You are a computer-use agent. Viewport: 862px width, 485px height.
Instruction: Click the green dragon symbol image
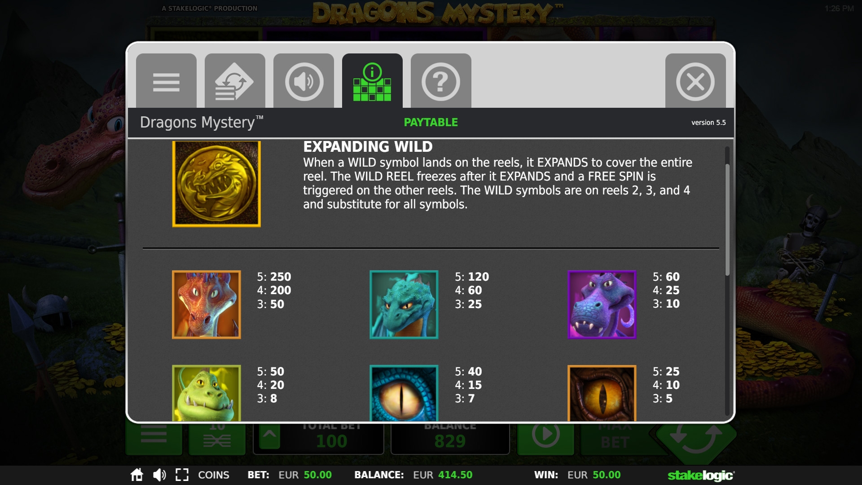207,393
